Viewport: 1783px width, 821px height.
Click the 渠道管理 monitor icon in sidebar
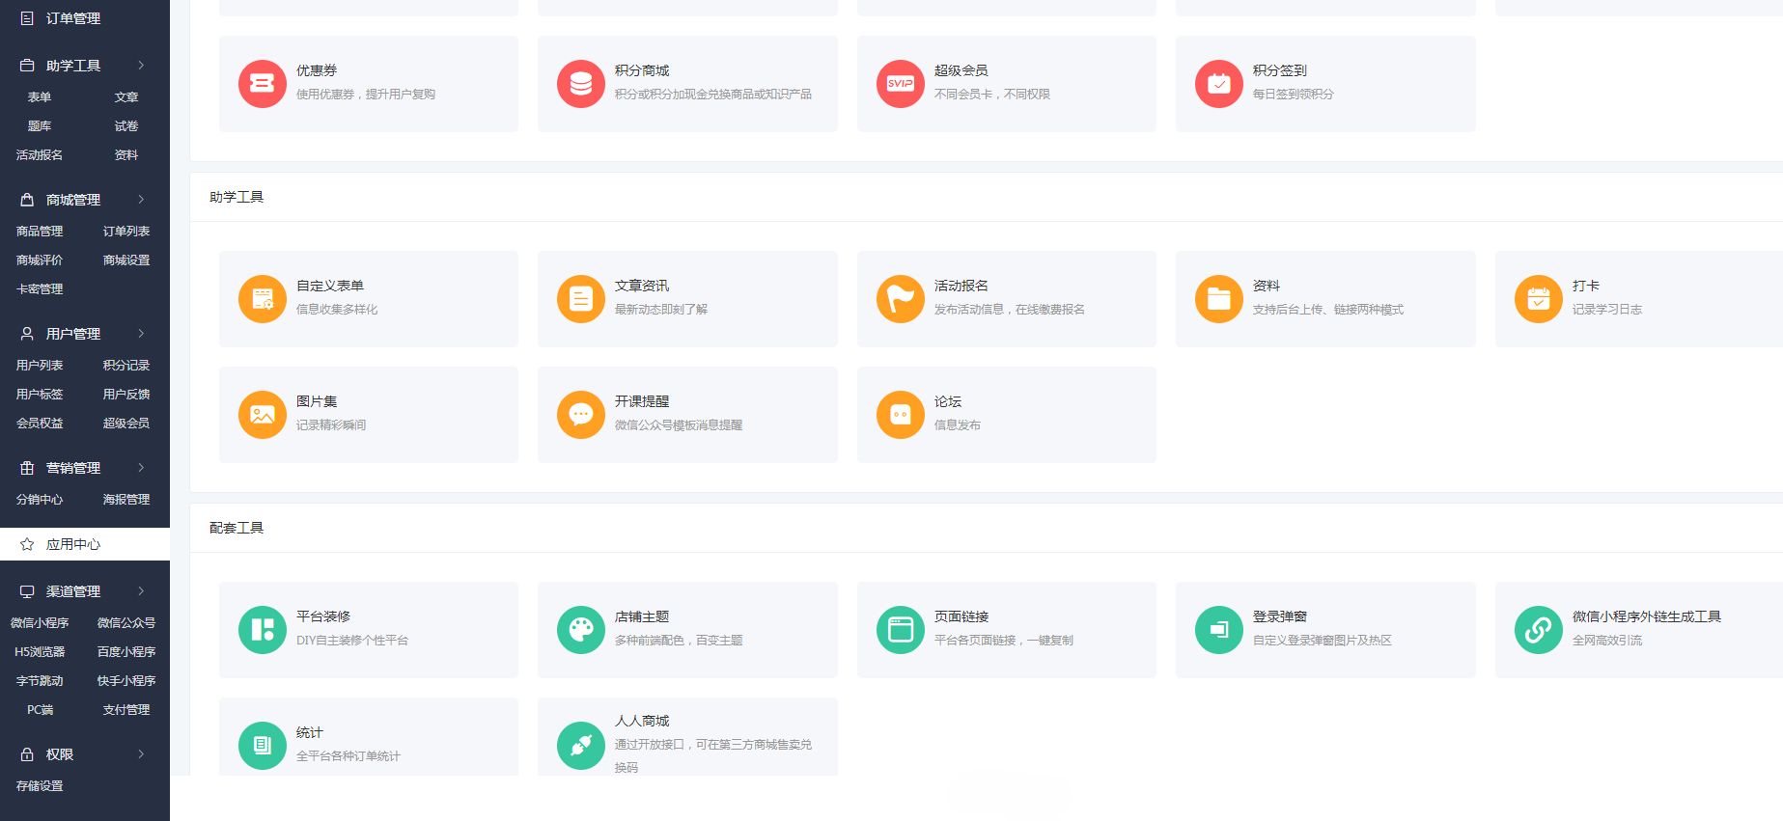click(x=27, y=591)
